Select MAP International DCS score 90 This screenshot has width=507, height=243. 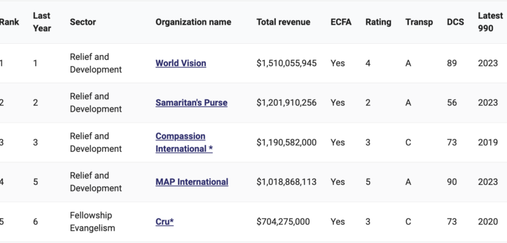(x=452, y=182)
